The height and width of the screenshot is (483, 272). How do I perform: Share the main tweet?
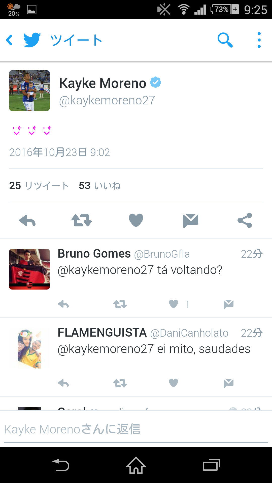245,220
